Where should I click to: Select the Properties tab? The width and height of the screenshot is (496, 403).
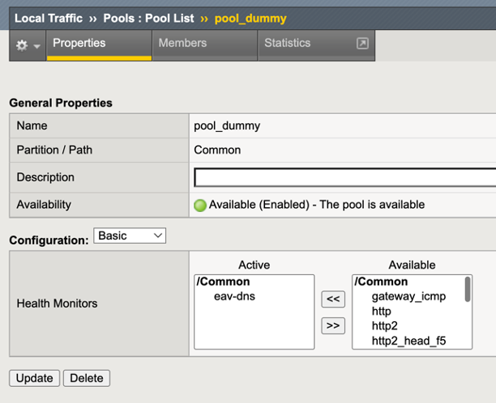pyautogui.click(x=79, y=44)
